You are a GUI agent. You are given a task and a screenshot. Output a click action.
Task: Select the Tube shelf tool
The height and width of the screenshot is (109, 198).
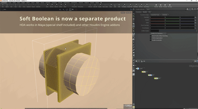coord(16,5)
